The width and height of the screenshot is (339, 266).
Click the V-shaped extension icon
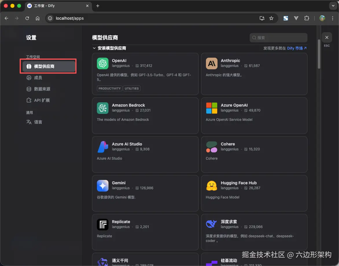(296, 18)
